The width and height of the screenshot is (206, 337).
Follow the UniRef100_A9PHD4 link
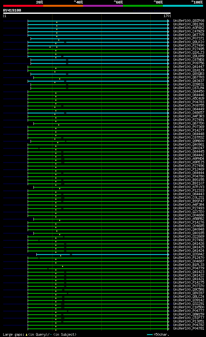189,159
